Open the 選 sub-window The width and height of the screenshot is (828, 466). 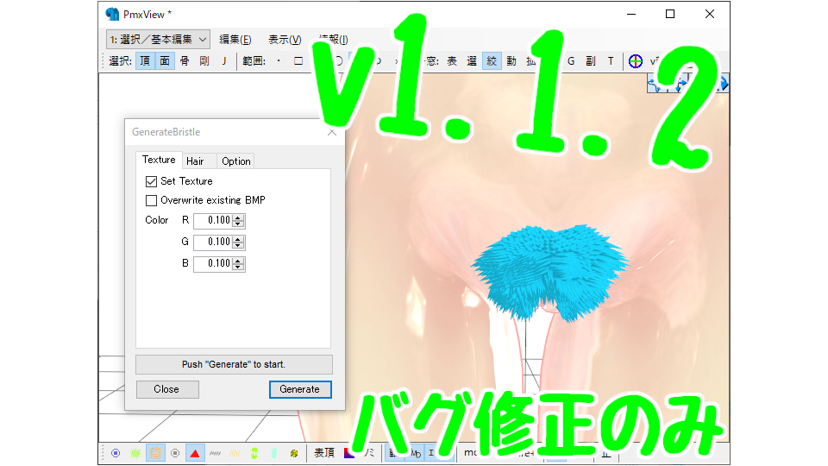pos(472,61)
